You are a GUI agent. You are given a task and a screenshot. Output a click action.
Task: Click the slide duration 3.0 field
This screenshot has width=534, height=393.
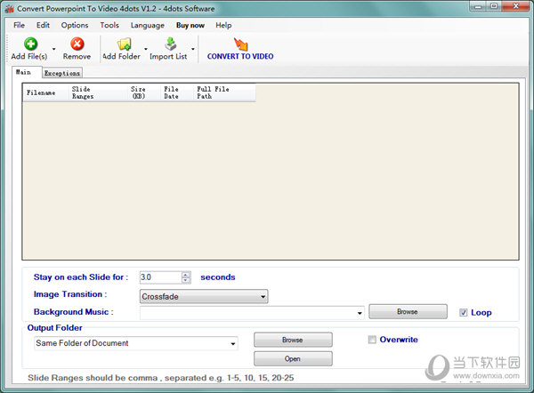pos(161,277)
